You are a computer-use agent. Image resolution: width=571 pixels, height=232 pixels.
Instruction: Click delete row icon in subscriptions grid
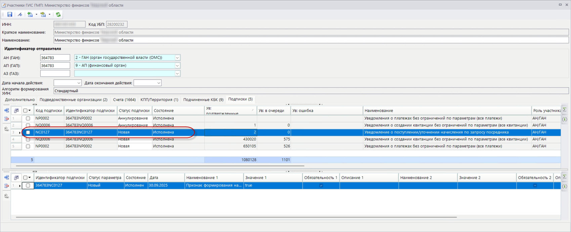[6, 119]
